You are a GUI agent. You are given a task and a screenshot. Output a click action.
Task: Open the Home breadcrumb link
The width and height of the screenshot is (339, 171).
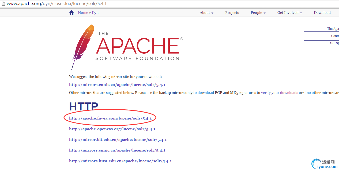(83, 13)
